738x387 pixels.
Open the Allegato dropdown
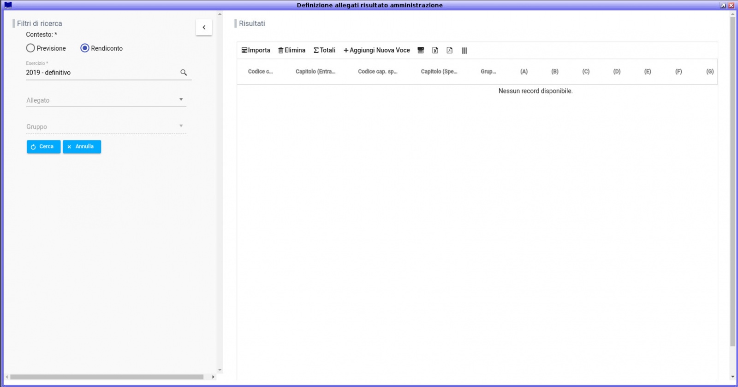pos(106,100)
